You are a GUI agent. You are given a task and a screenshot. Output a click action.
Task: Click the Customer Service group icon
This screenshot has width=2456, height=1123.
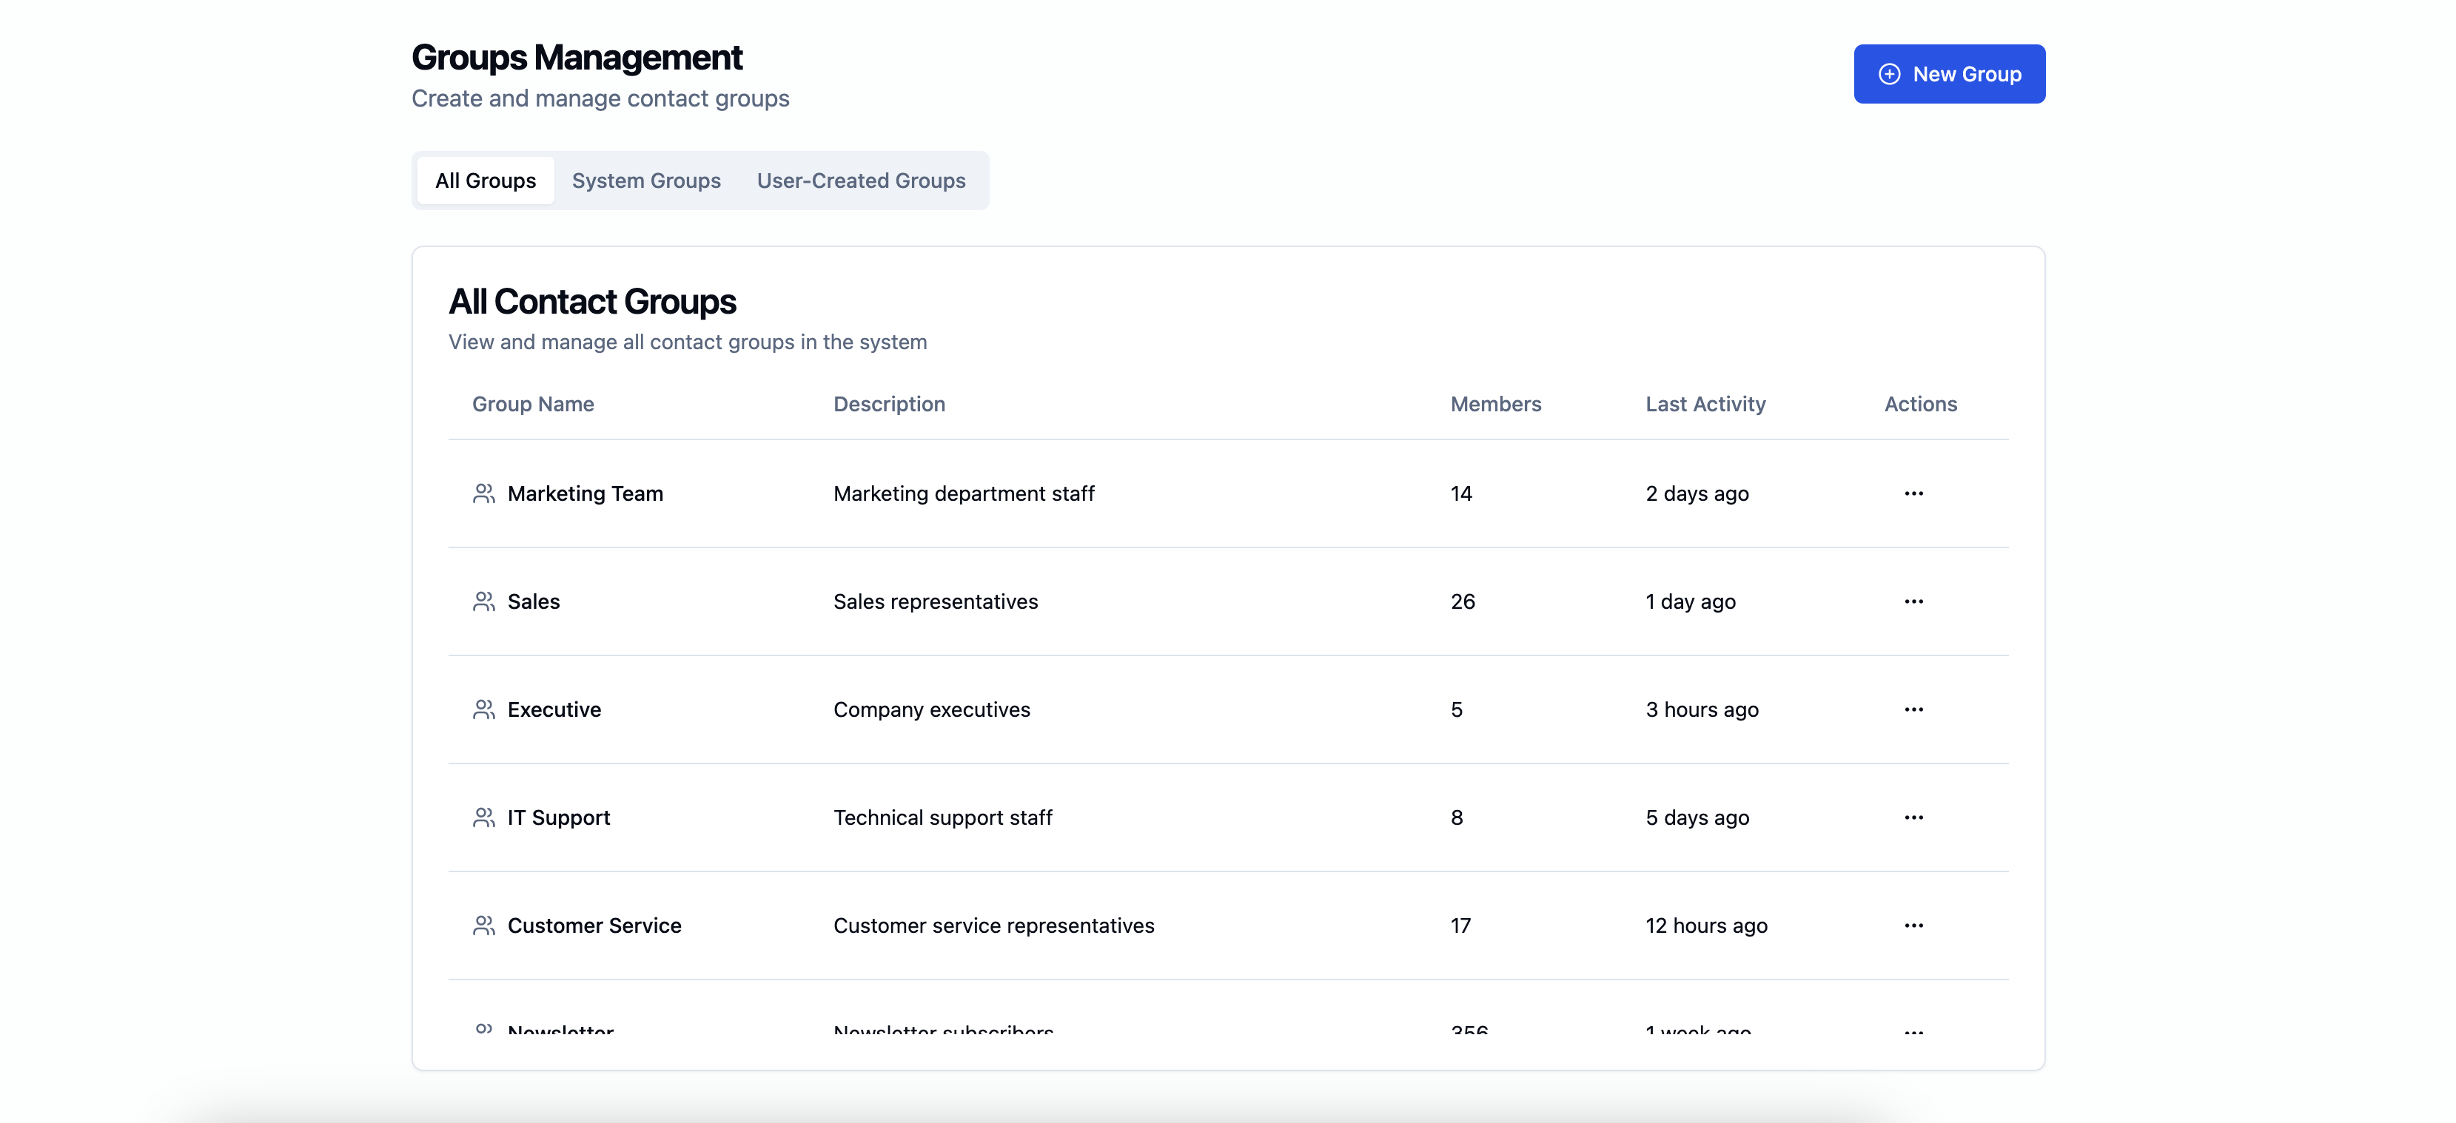point(483,925)
